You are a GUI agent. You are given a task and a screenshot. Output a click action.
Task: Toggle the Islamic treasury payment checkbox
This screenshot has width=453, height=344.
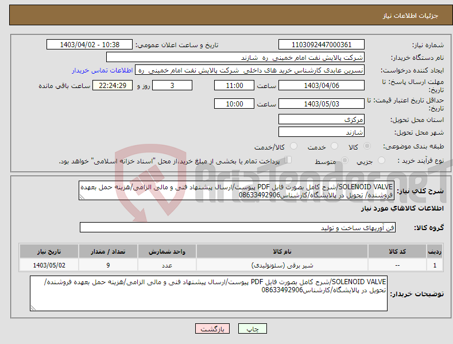288,160
